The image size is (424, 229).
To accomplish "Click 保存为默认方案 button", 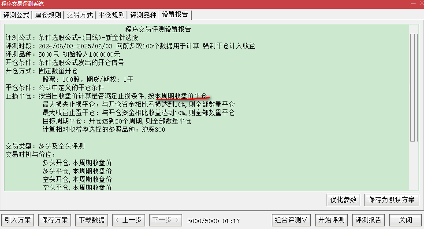I will [x=391, y=200].
